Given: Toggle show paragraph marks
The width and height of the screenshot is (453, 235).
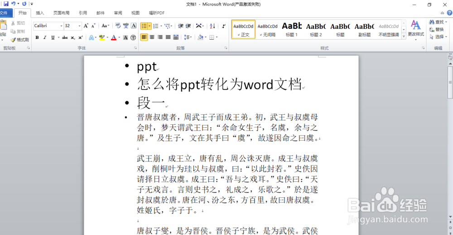Looking at the screenshot, I should pos(224,26).
